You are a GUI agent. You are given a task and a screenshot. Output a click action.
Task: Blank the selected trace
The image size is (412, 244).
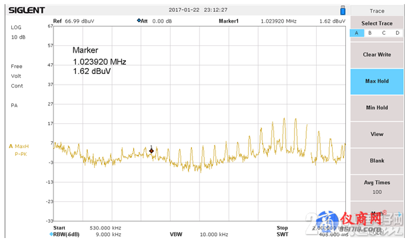(x=377, y=161)
